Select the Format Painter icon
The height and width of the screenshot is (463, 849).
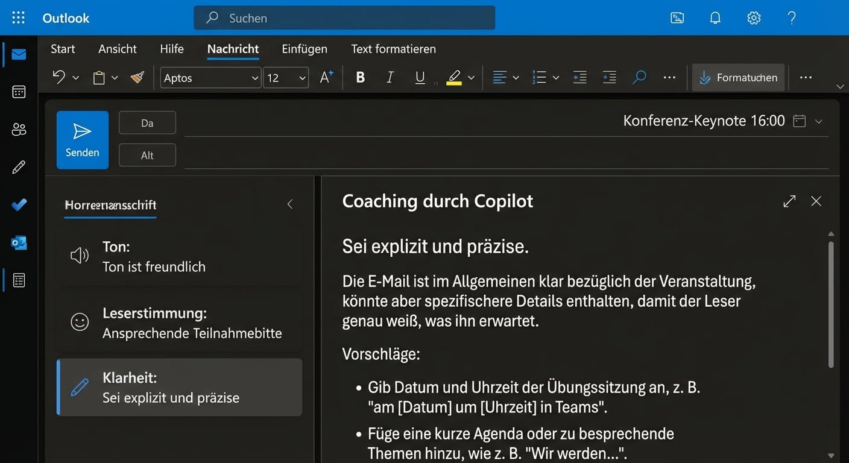tap(137, 77)
